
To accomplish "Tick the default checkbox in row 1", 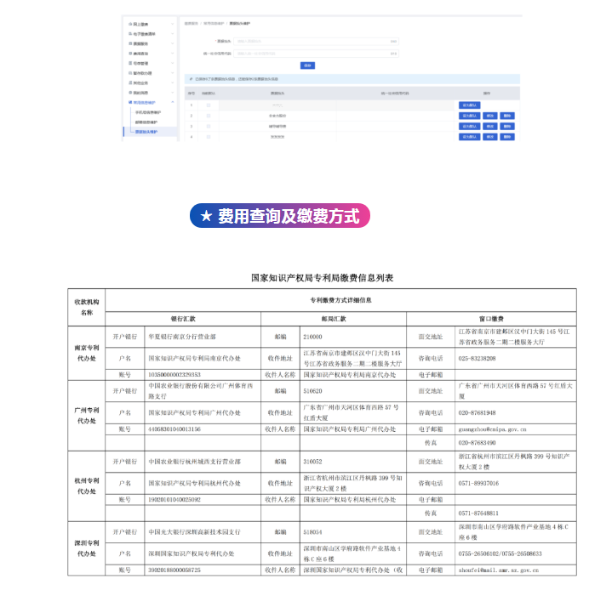I will (209, 105).
